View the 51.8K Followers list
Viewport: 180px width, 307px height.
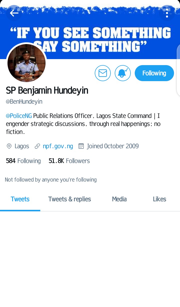[69, 161]
